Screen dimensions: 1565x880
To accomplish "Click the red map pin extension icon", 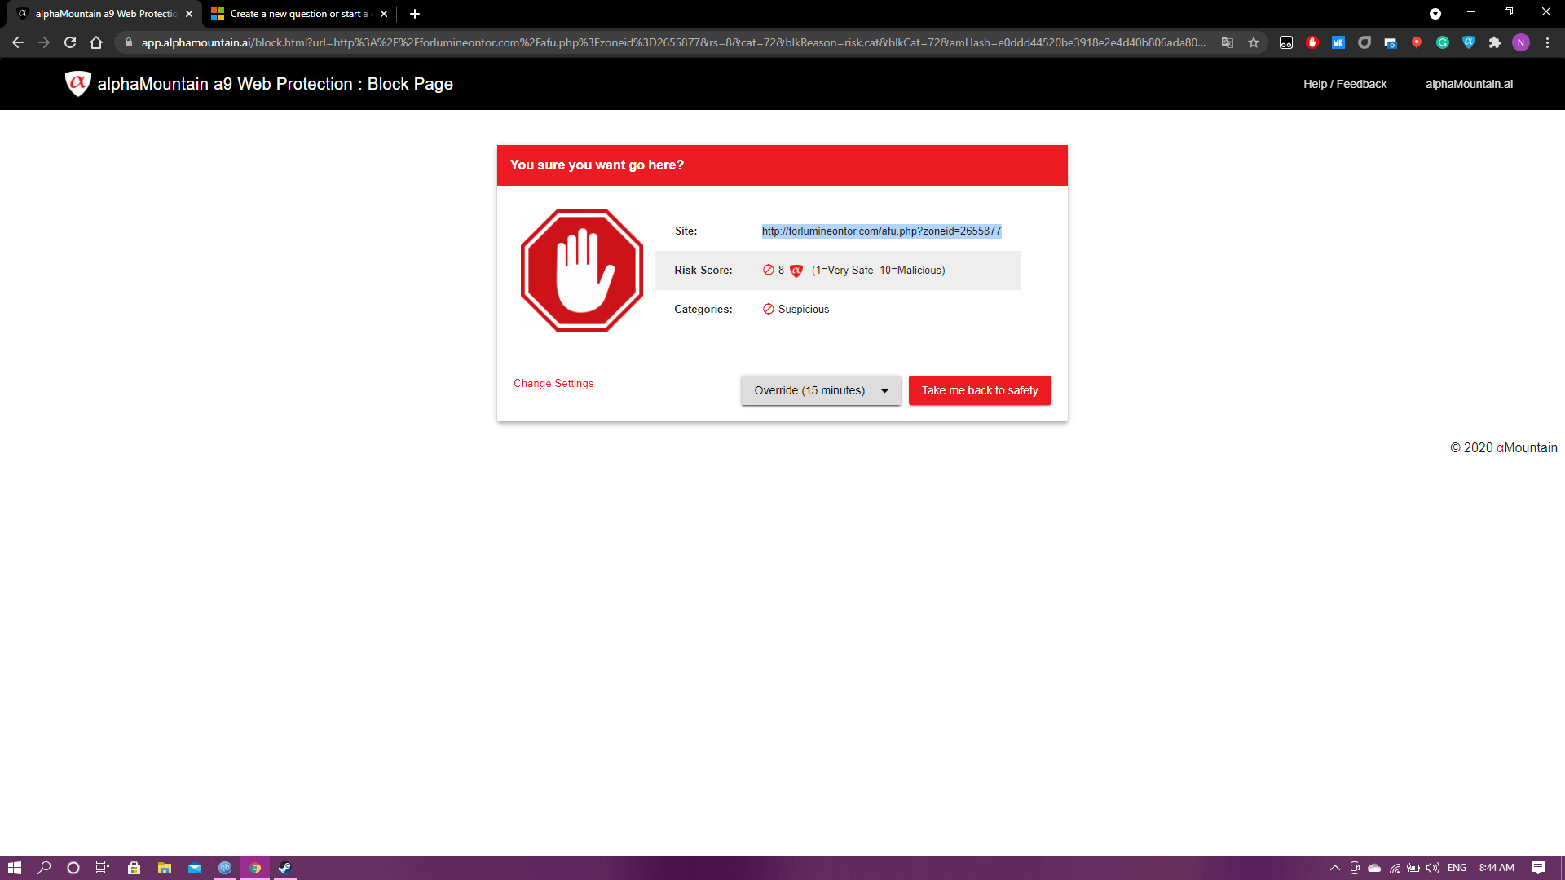I will coord(1417,42).
